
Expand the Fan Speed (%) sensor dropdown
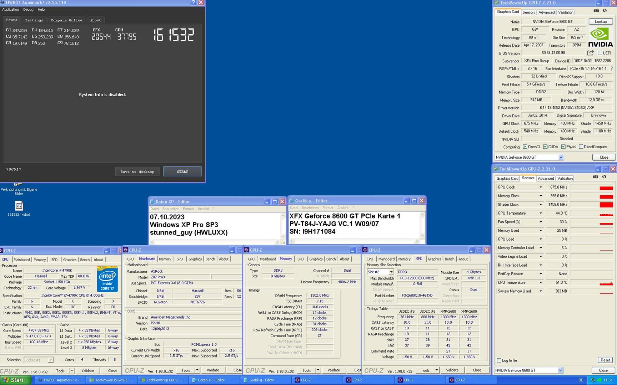point(541,222)
